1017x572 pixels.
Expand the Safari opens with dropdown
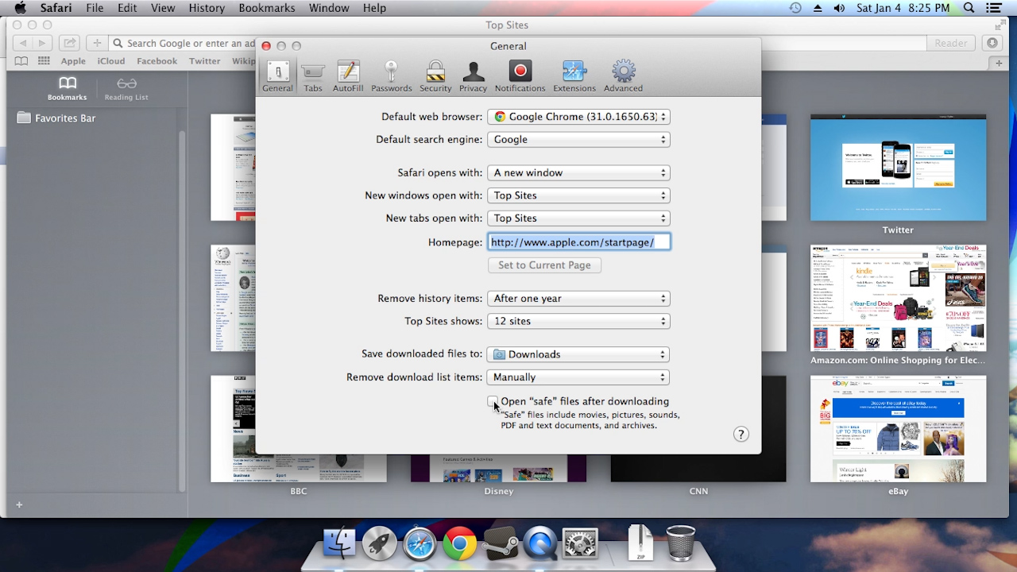pyautogui.click(x=578, y=173)
